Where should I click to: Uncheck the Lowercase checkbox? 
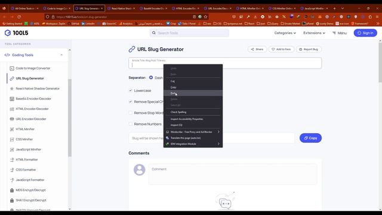pos(130,90)
